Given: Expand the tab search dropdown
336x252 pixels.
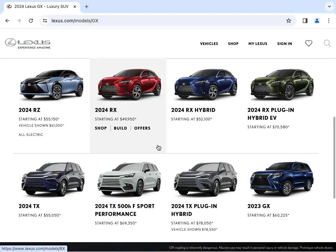Looking at the screenshot, I should click(x=329, y=7).
